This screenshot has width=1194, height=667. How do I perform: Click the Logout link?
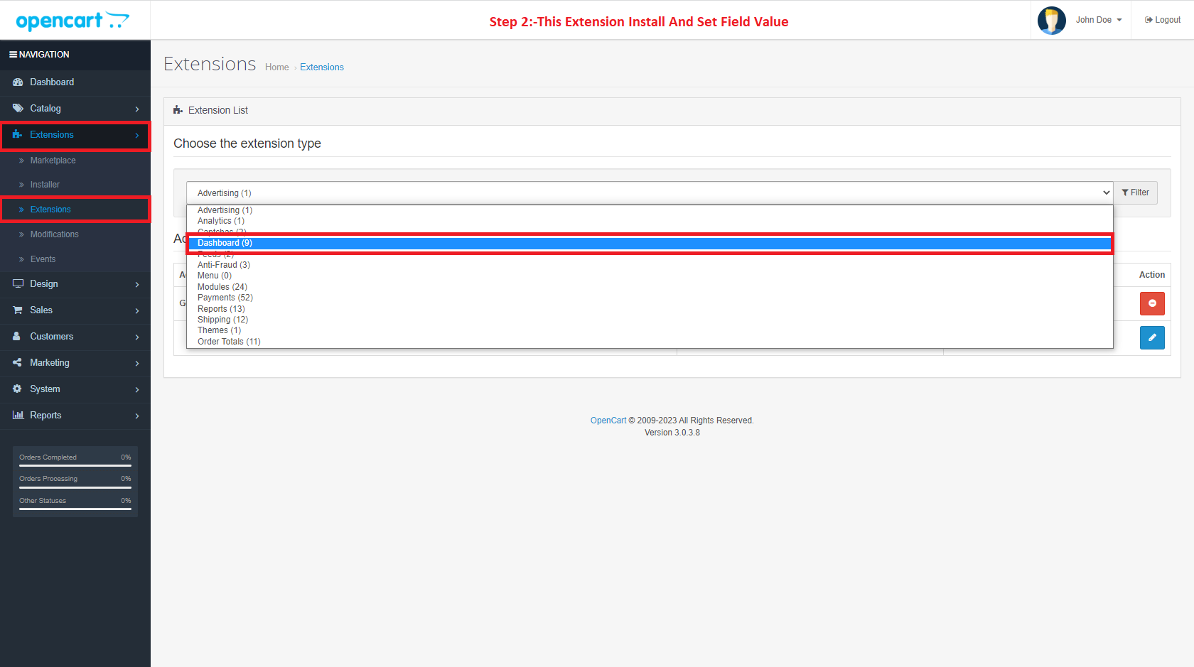(1163, 20)
